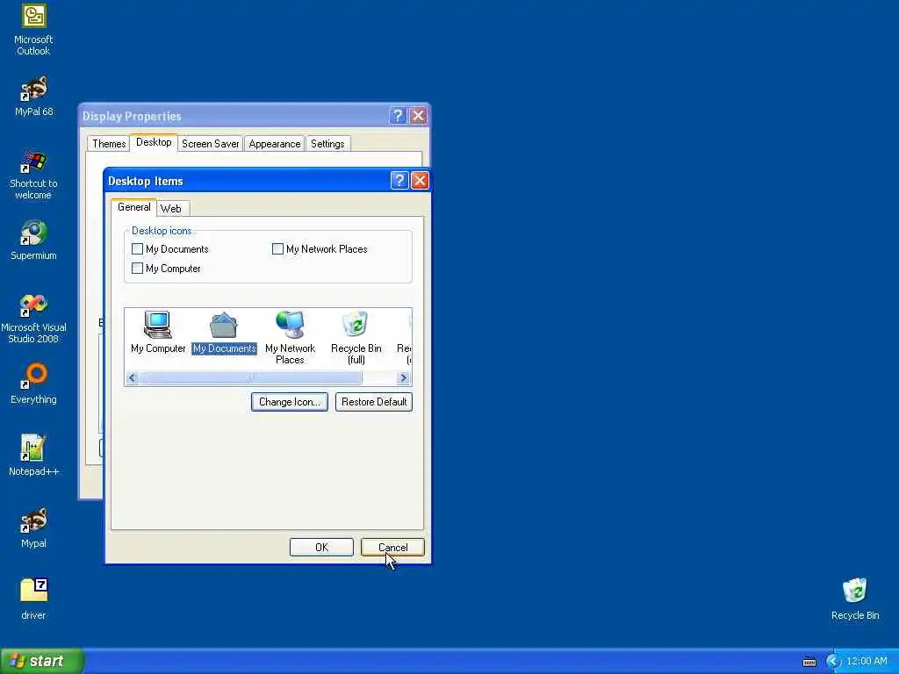Expand hidden tray icons arrow
This screenshot has width=899, height=674.
833,662
